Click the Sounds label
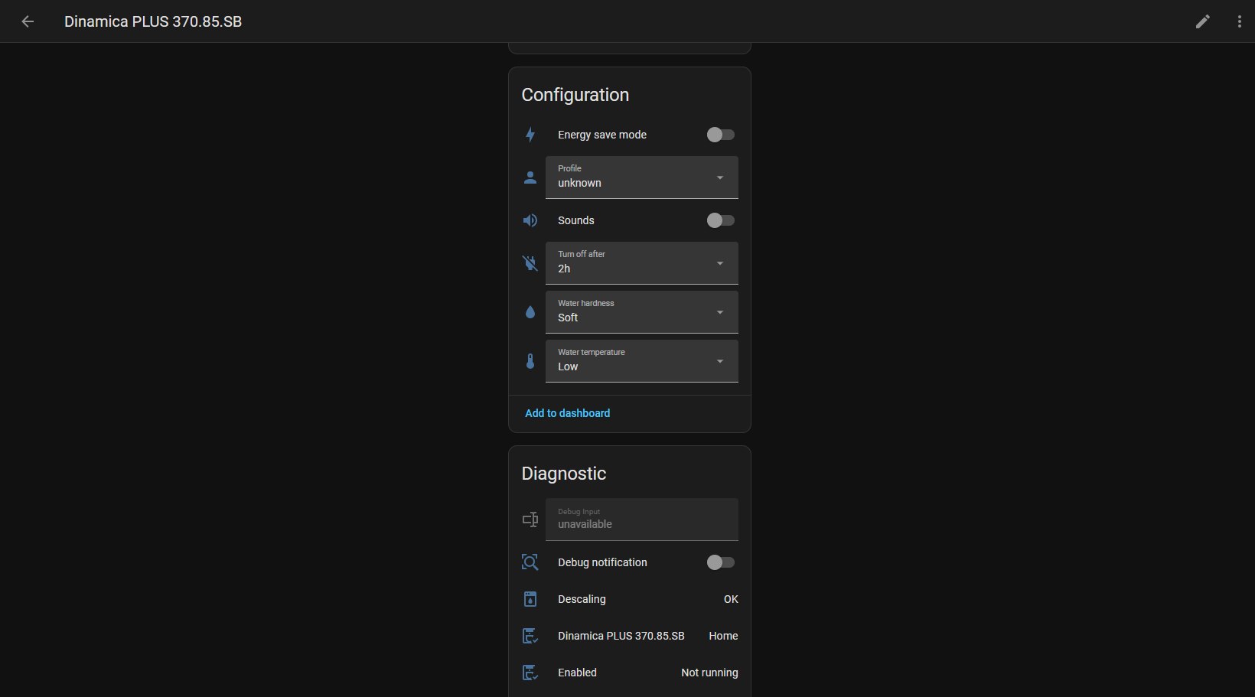Viewport: 1255px width, 697px height. [576, 220]
